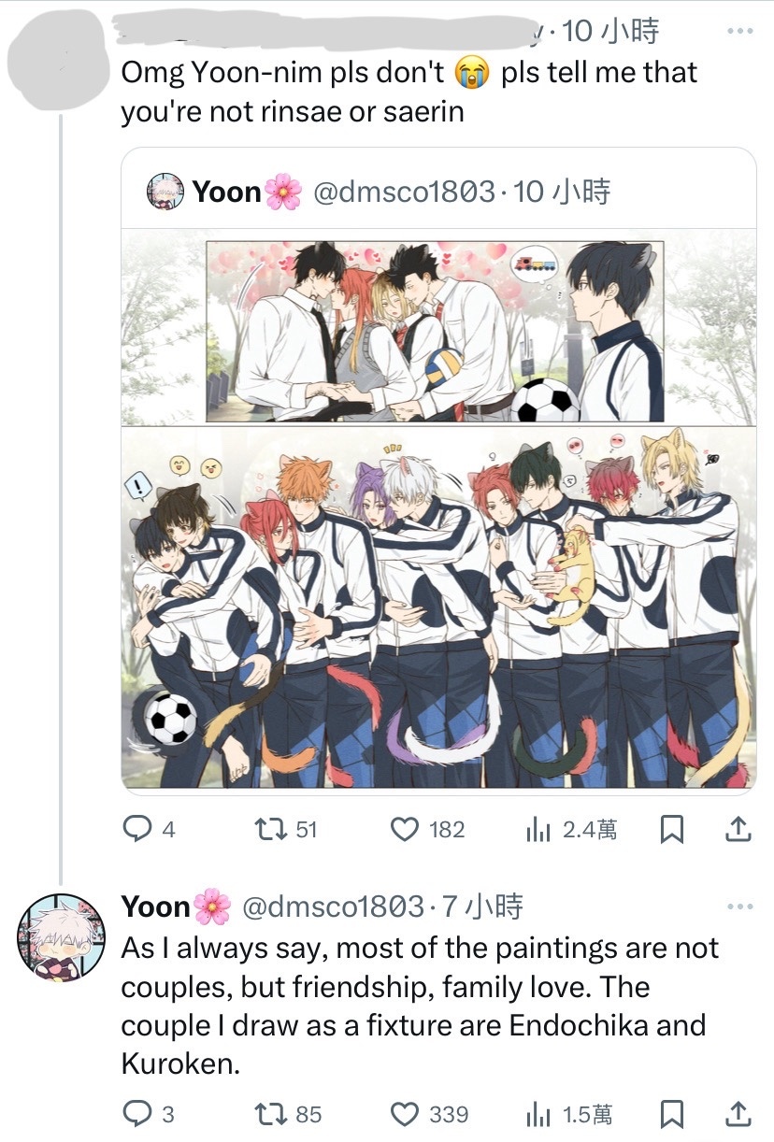Repost Yoon's reply with 85 reposts

coord(288,1114)
